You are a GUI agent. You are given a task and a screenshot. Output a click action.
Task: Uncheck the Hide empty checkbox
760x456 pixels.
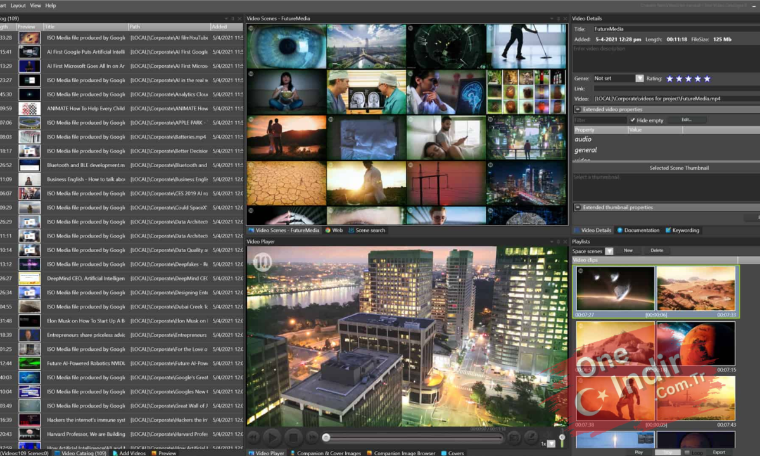tap(632, 120)
